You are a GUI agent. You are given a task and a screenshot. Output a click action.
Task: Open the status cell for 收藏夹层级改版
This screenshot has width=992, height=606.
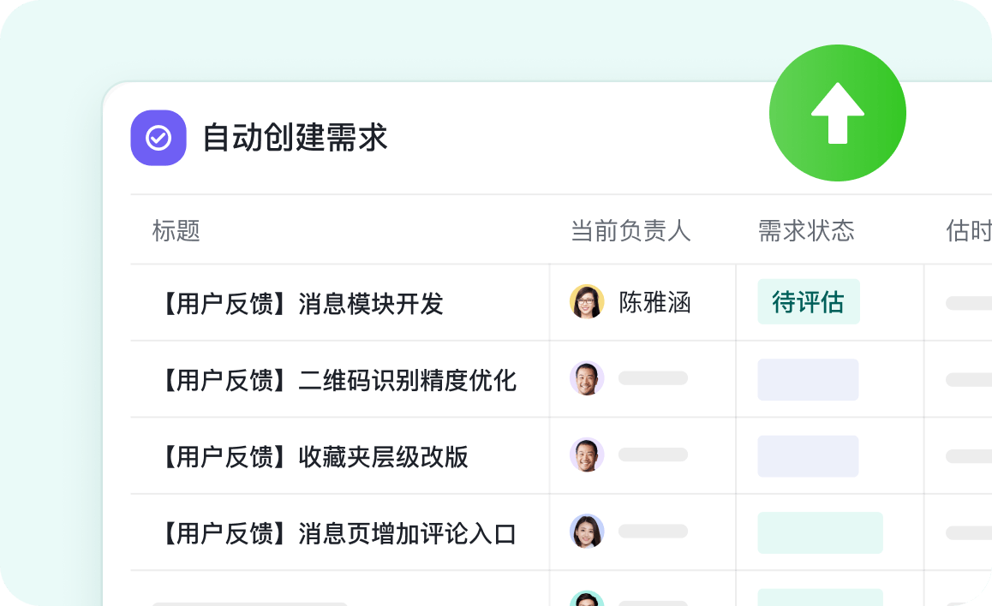[x=808, y=456]
